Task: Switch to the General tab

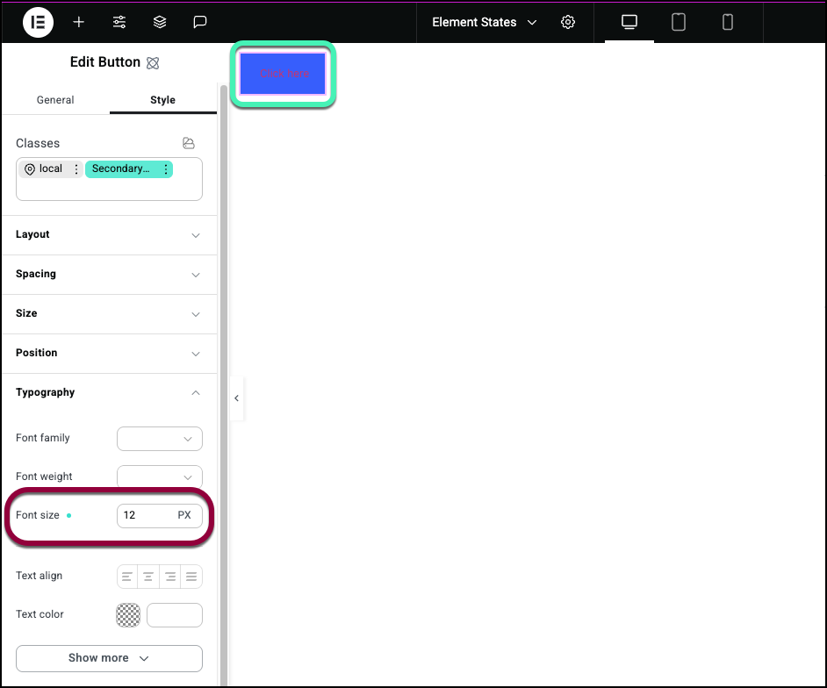Action: (55, 100)
